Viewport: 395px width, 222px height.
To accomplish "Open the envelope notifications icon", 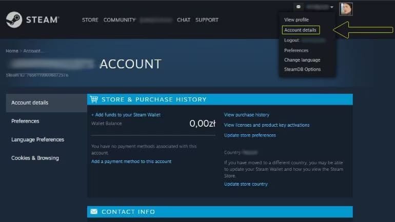I will coord(299,7).
